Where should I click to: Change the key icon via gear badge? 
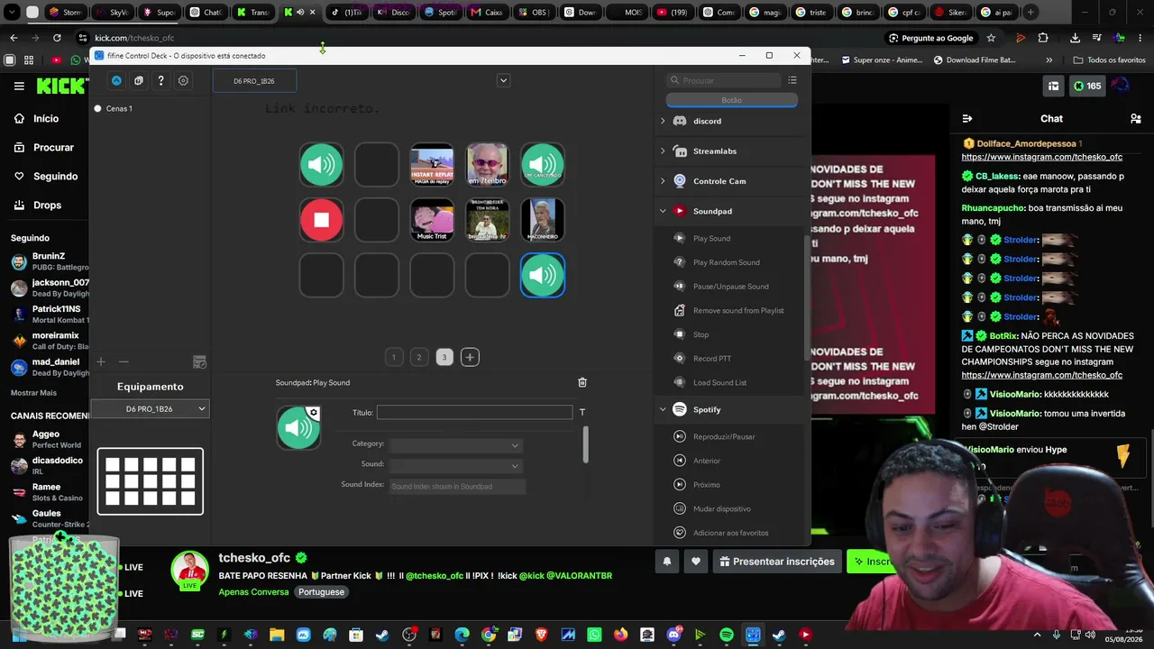tap(313, 413)
